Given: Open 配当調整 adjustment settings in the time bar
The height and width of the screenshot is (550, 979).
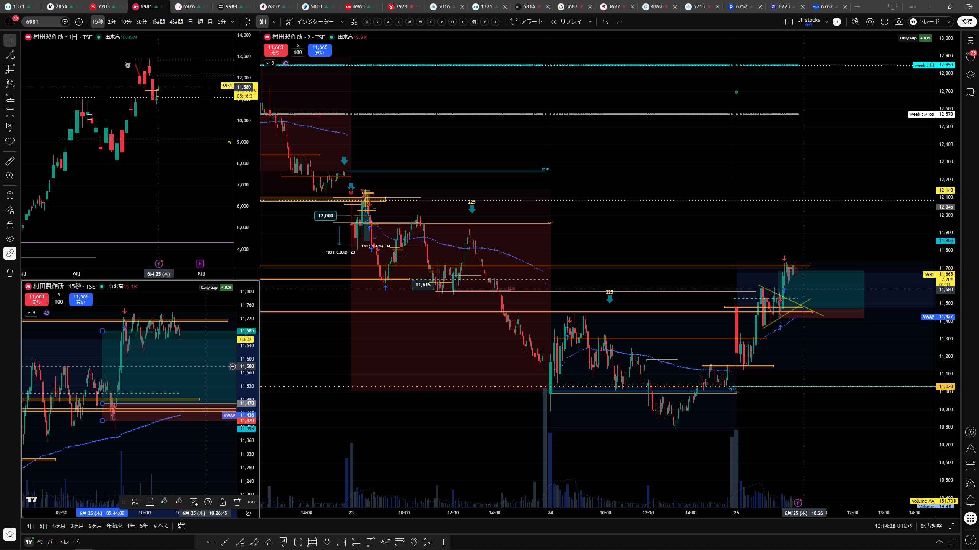Looking at the screenshot, I should (x=931, y=526).
